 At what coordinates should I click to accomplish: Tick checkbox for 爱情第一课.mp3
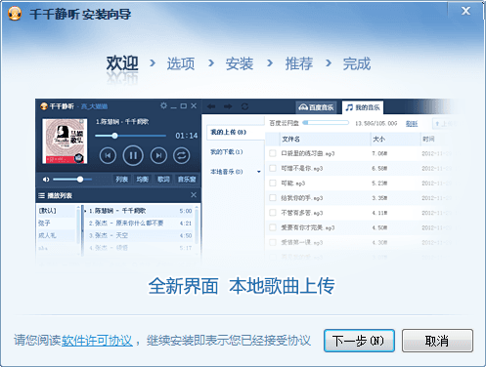273,242
